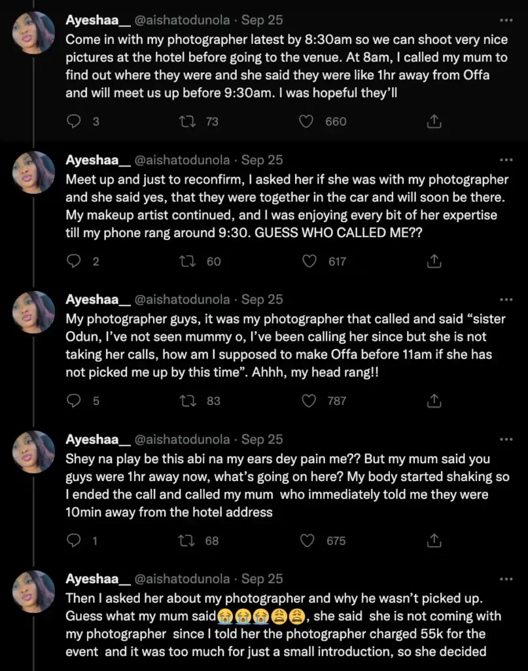Open more options on "Meet up and just" tweet
The width and height of the screenshot is (528, 671).
(506, 160)
